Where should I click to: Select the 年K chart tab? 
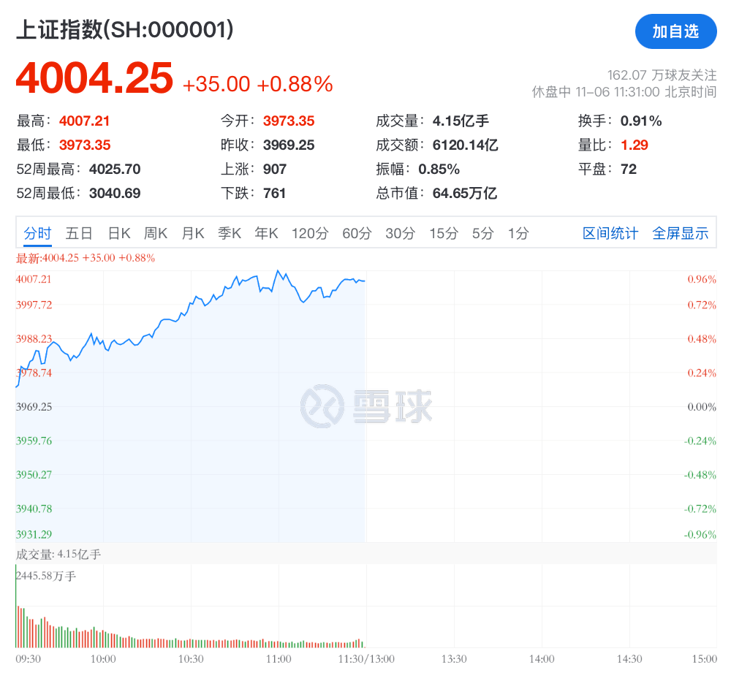click(266, 233)
